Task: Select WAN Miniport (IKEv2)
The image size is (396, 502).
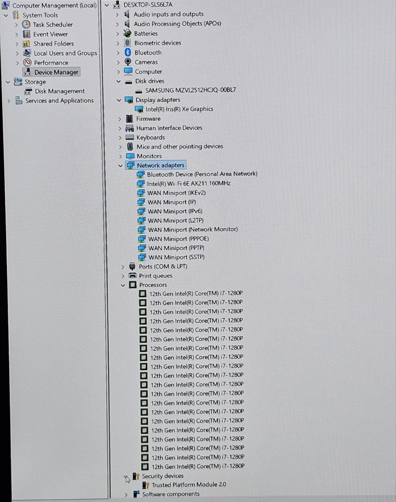Action: [176, 193]
